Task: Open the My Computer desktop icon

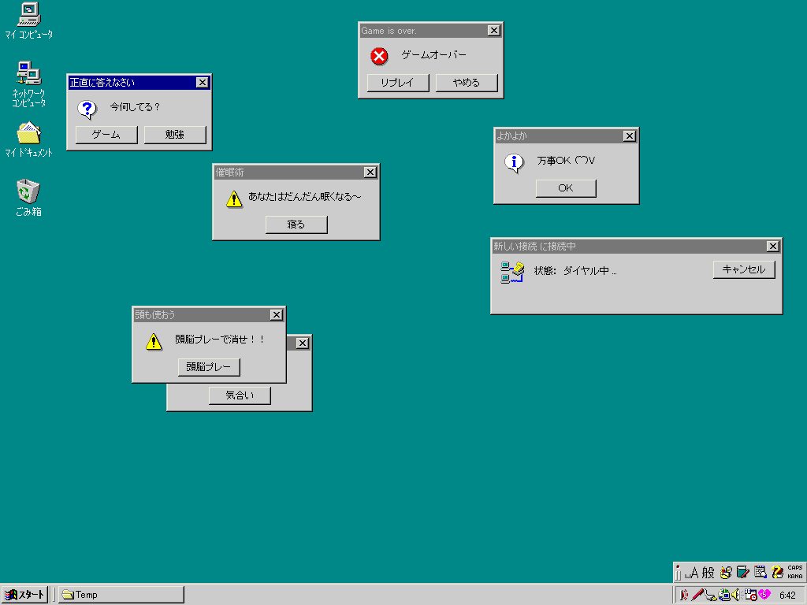Action: [x=28, y=14]
